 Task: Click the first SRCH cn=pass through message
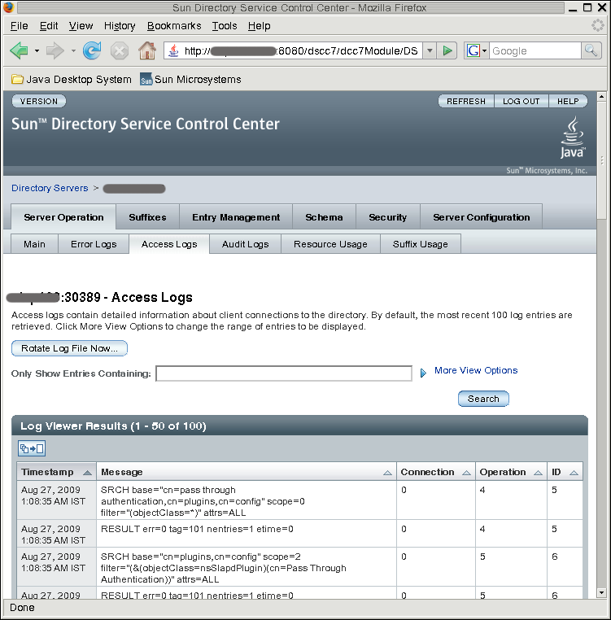[x=247, y=501]
